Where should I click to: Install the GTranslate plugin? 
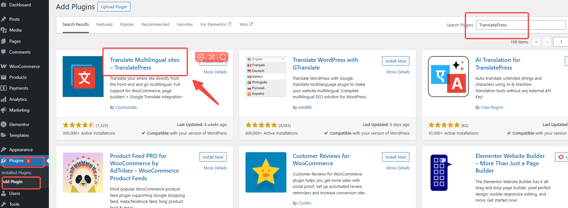point(395,61)
